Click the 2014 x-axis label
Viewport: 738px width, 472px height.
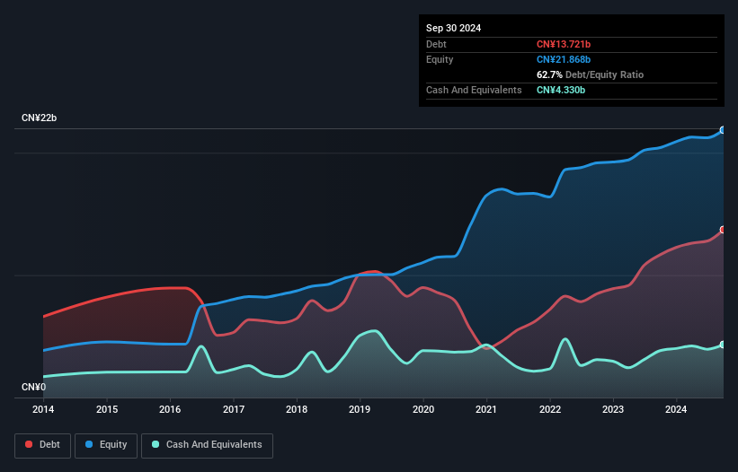(43, 409)
